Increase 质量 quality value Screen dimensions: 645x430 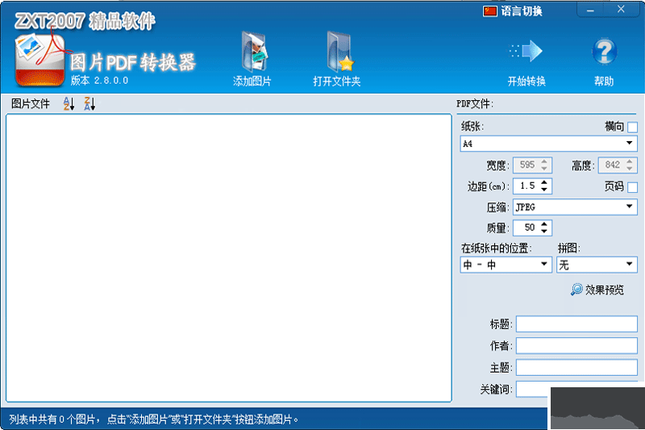click(x=544, y=224)
